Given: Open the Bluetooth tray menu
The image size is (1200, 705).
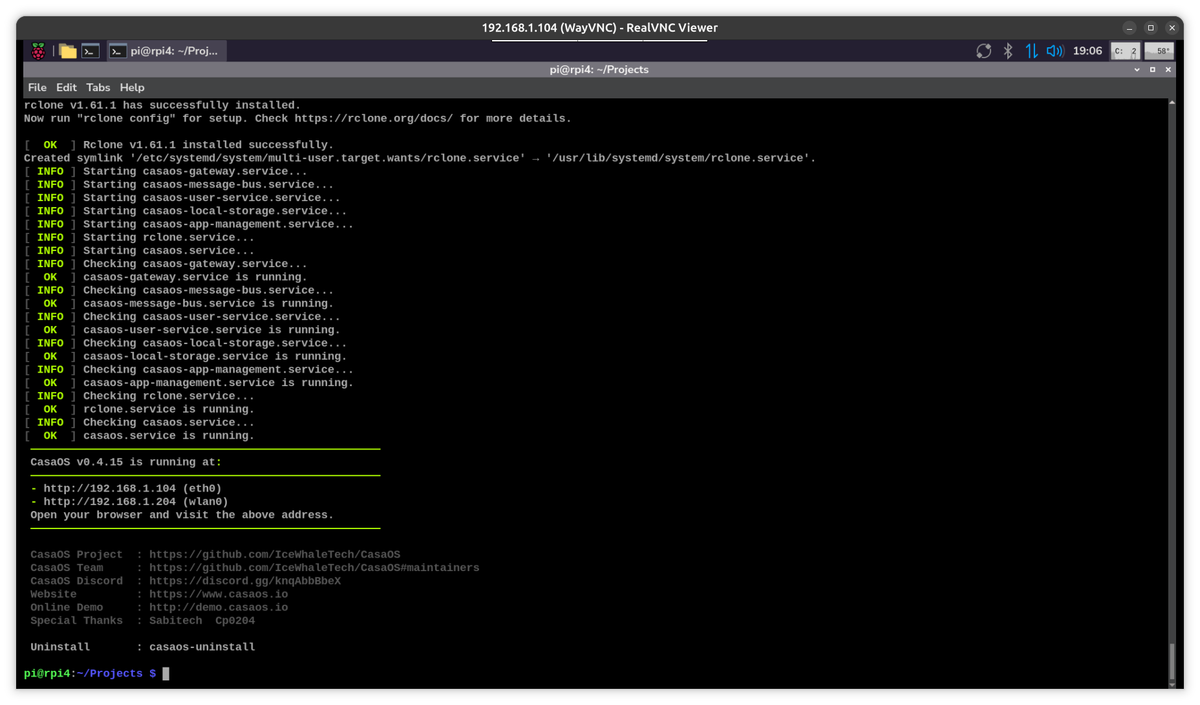Looking at the screenshot, I should (x=1007, y=51).
